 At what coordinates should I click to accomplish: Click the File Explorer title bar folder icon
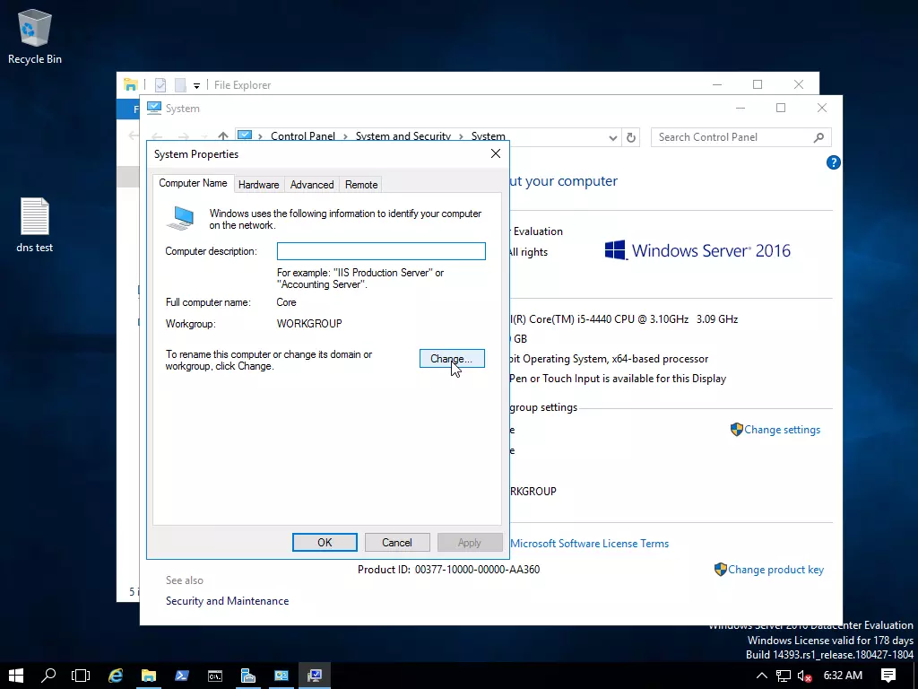(x=131, y=85)
